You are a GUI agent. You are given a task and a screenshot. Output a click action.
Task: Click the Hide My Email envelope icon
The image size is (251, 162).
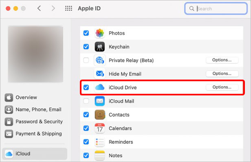pyautogui.click(x=99, y=74)
